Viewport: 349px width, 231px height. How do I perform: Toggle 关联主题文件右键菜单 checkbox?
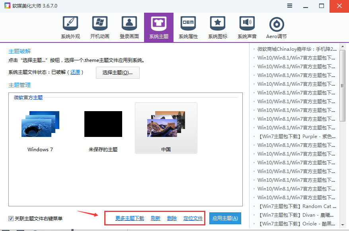pos(9,218)
